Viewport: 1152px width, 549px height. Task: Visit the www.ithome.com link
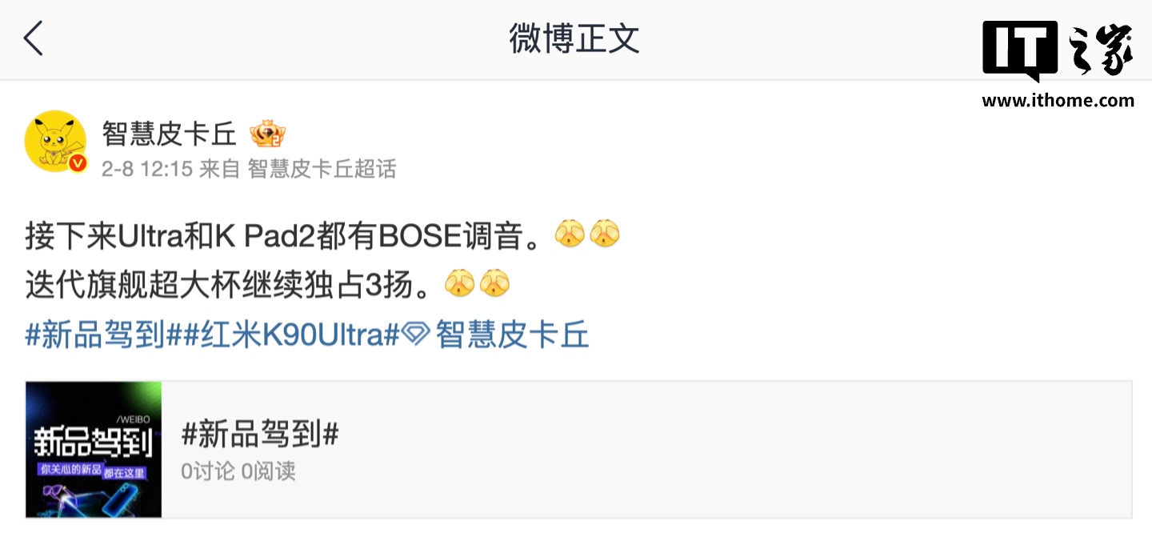point(1058,101)
